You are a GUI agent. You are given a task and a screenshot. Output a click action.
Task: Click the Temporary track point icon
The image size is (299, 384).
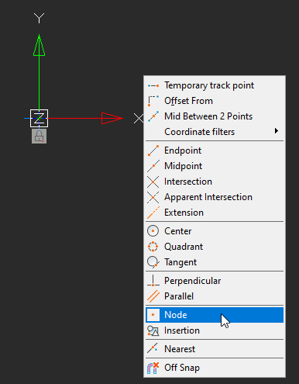coord(153,85)
